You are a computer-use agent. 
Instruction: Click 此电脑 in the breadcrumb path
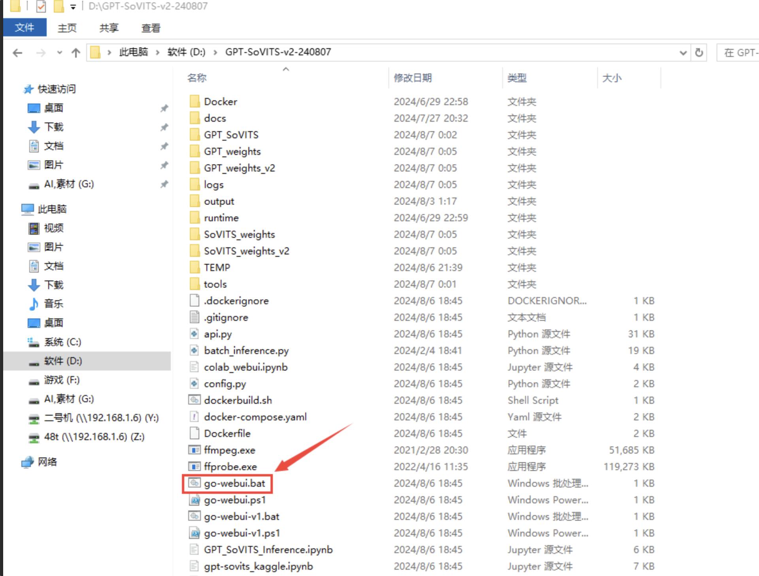tap(133, 52)
